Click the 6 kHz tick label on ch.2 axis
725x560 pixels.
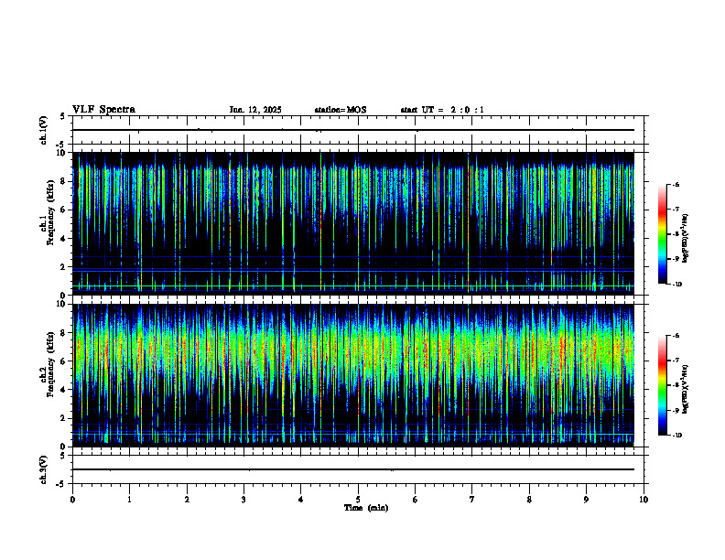64,361
